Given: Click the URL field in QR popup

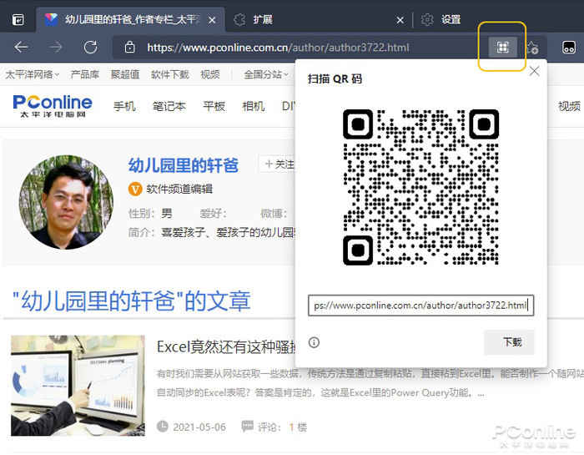Looking at the screenshot, I should click(420, 306).
